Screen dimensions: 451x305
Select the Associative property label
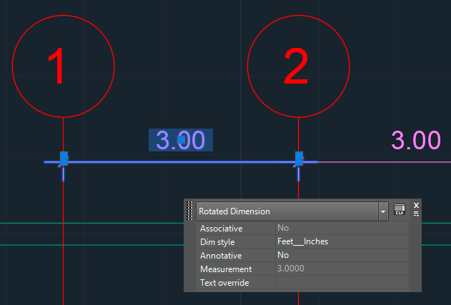click(x=222, y=229)
